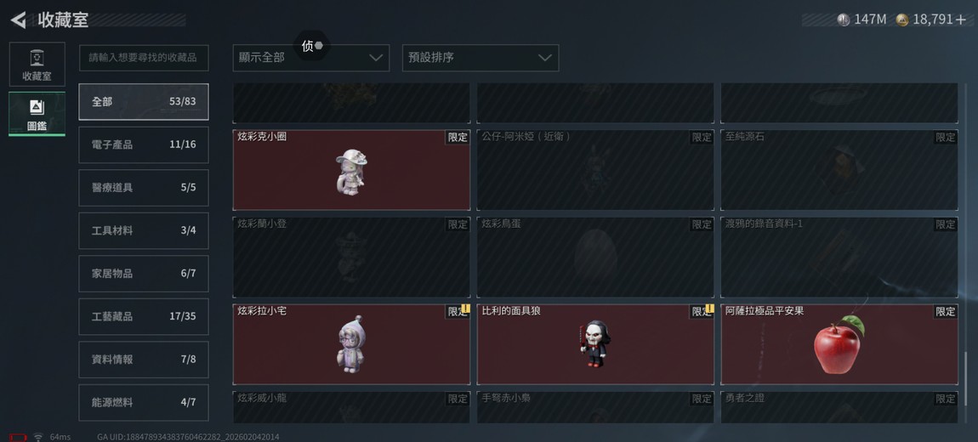Tap the plus icon to add currency
Viewport: 978px width, 442px height.
[x=960, y=20]
